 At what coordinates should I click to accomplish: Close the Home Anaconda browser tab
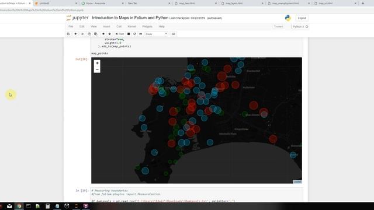point(123,3)
